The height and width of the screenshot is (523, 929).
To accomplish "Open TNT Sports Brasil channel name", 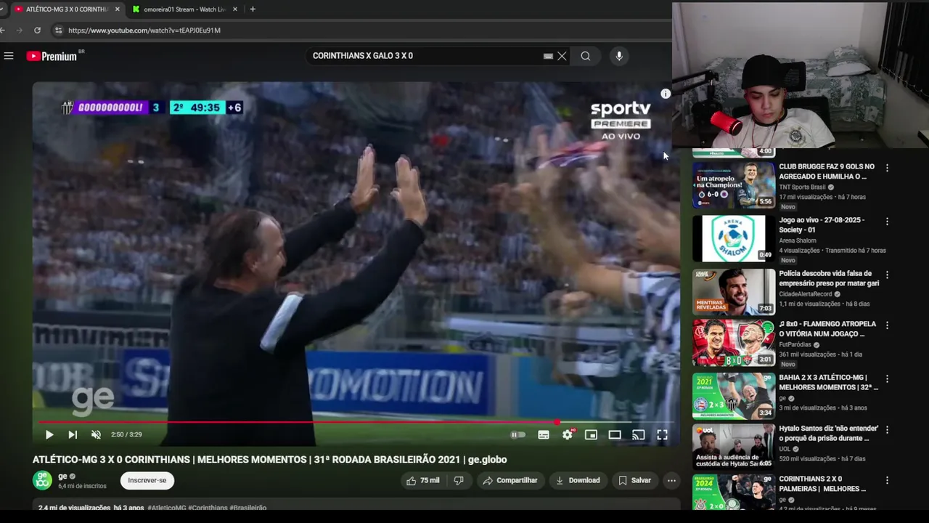I will point(803,187).
